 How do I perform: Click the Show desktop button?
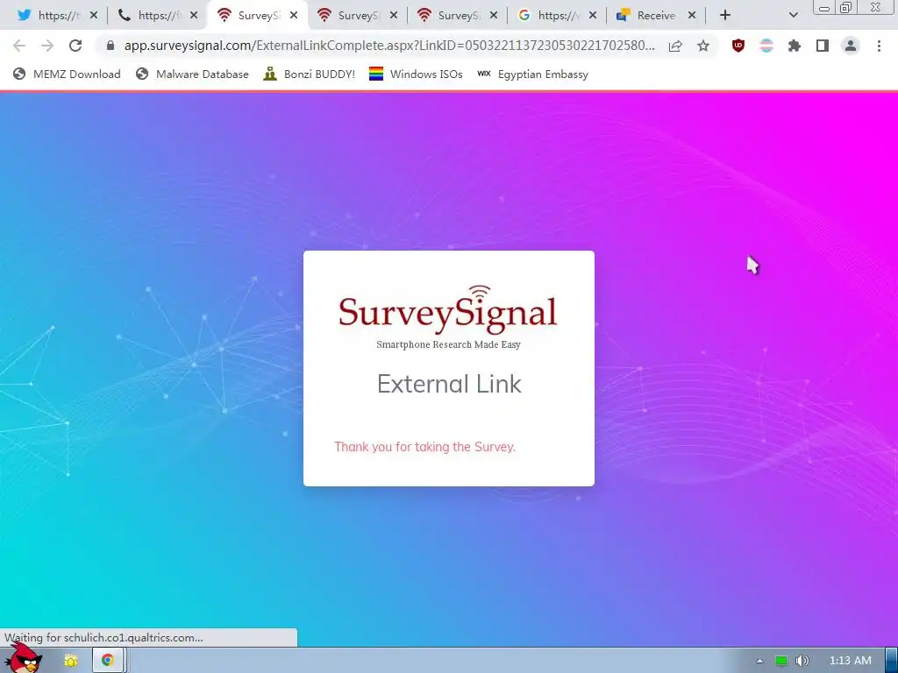(x=891, y=661)
